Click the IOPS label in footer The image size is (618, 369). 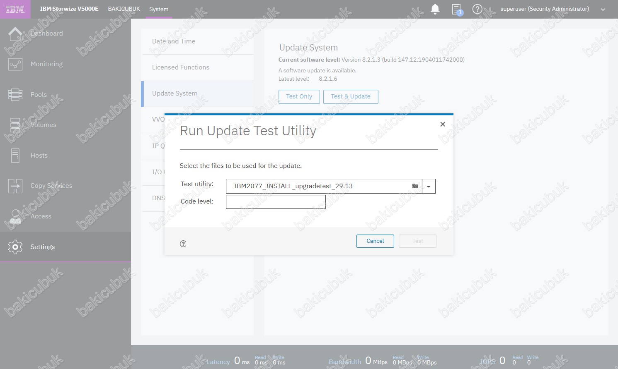pyautogui.click(x=487, y=362)
